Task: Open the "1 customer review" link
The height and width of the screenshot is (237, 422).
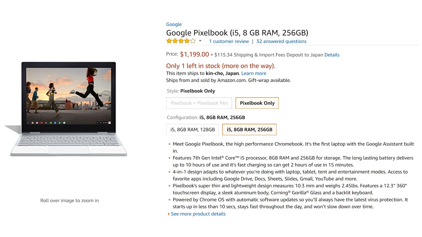Action: pos(229,41)
